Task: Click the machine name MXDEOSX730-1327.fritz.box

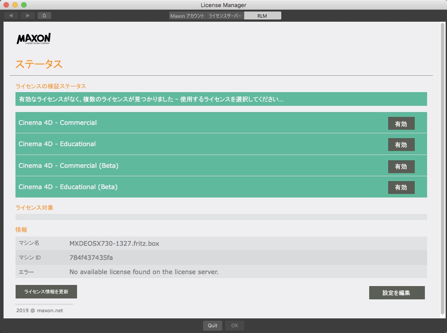Action: [x=115, y=244]
